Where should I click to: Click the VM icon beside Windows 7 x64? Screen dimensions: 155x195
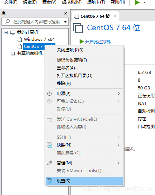click(19, 39)
